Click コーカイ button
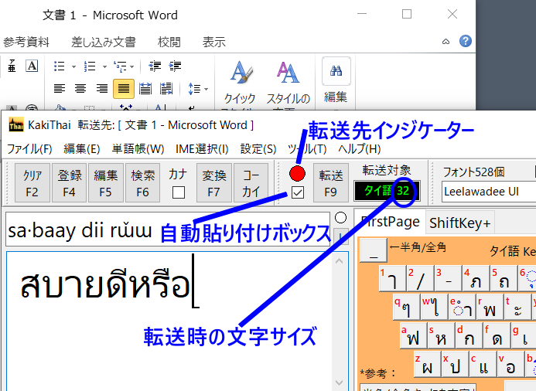Image resolution: width=536 pixels, height=391 pixels. (x=251, y=182)
